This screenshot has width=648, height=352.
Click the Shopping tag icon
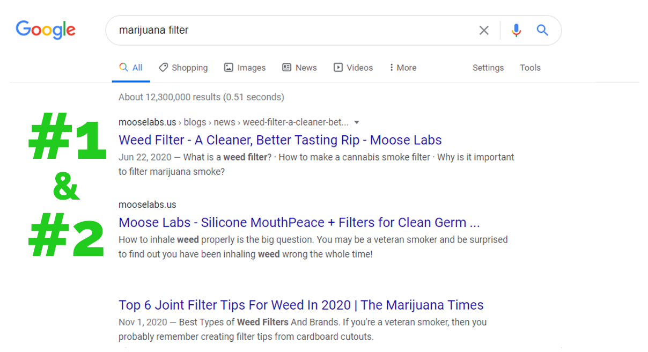164,68
